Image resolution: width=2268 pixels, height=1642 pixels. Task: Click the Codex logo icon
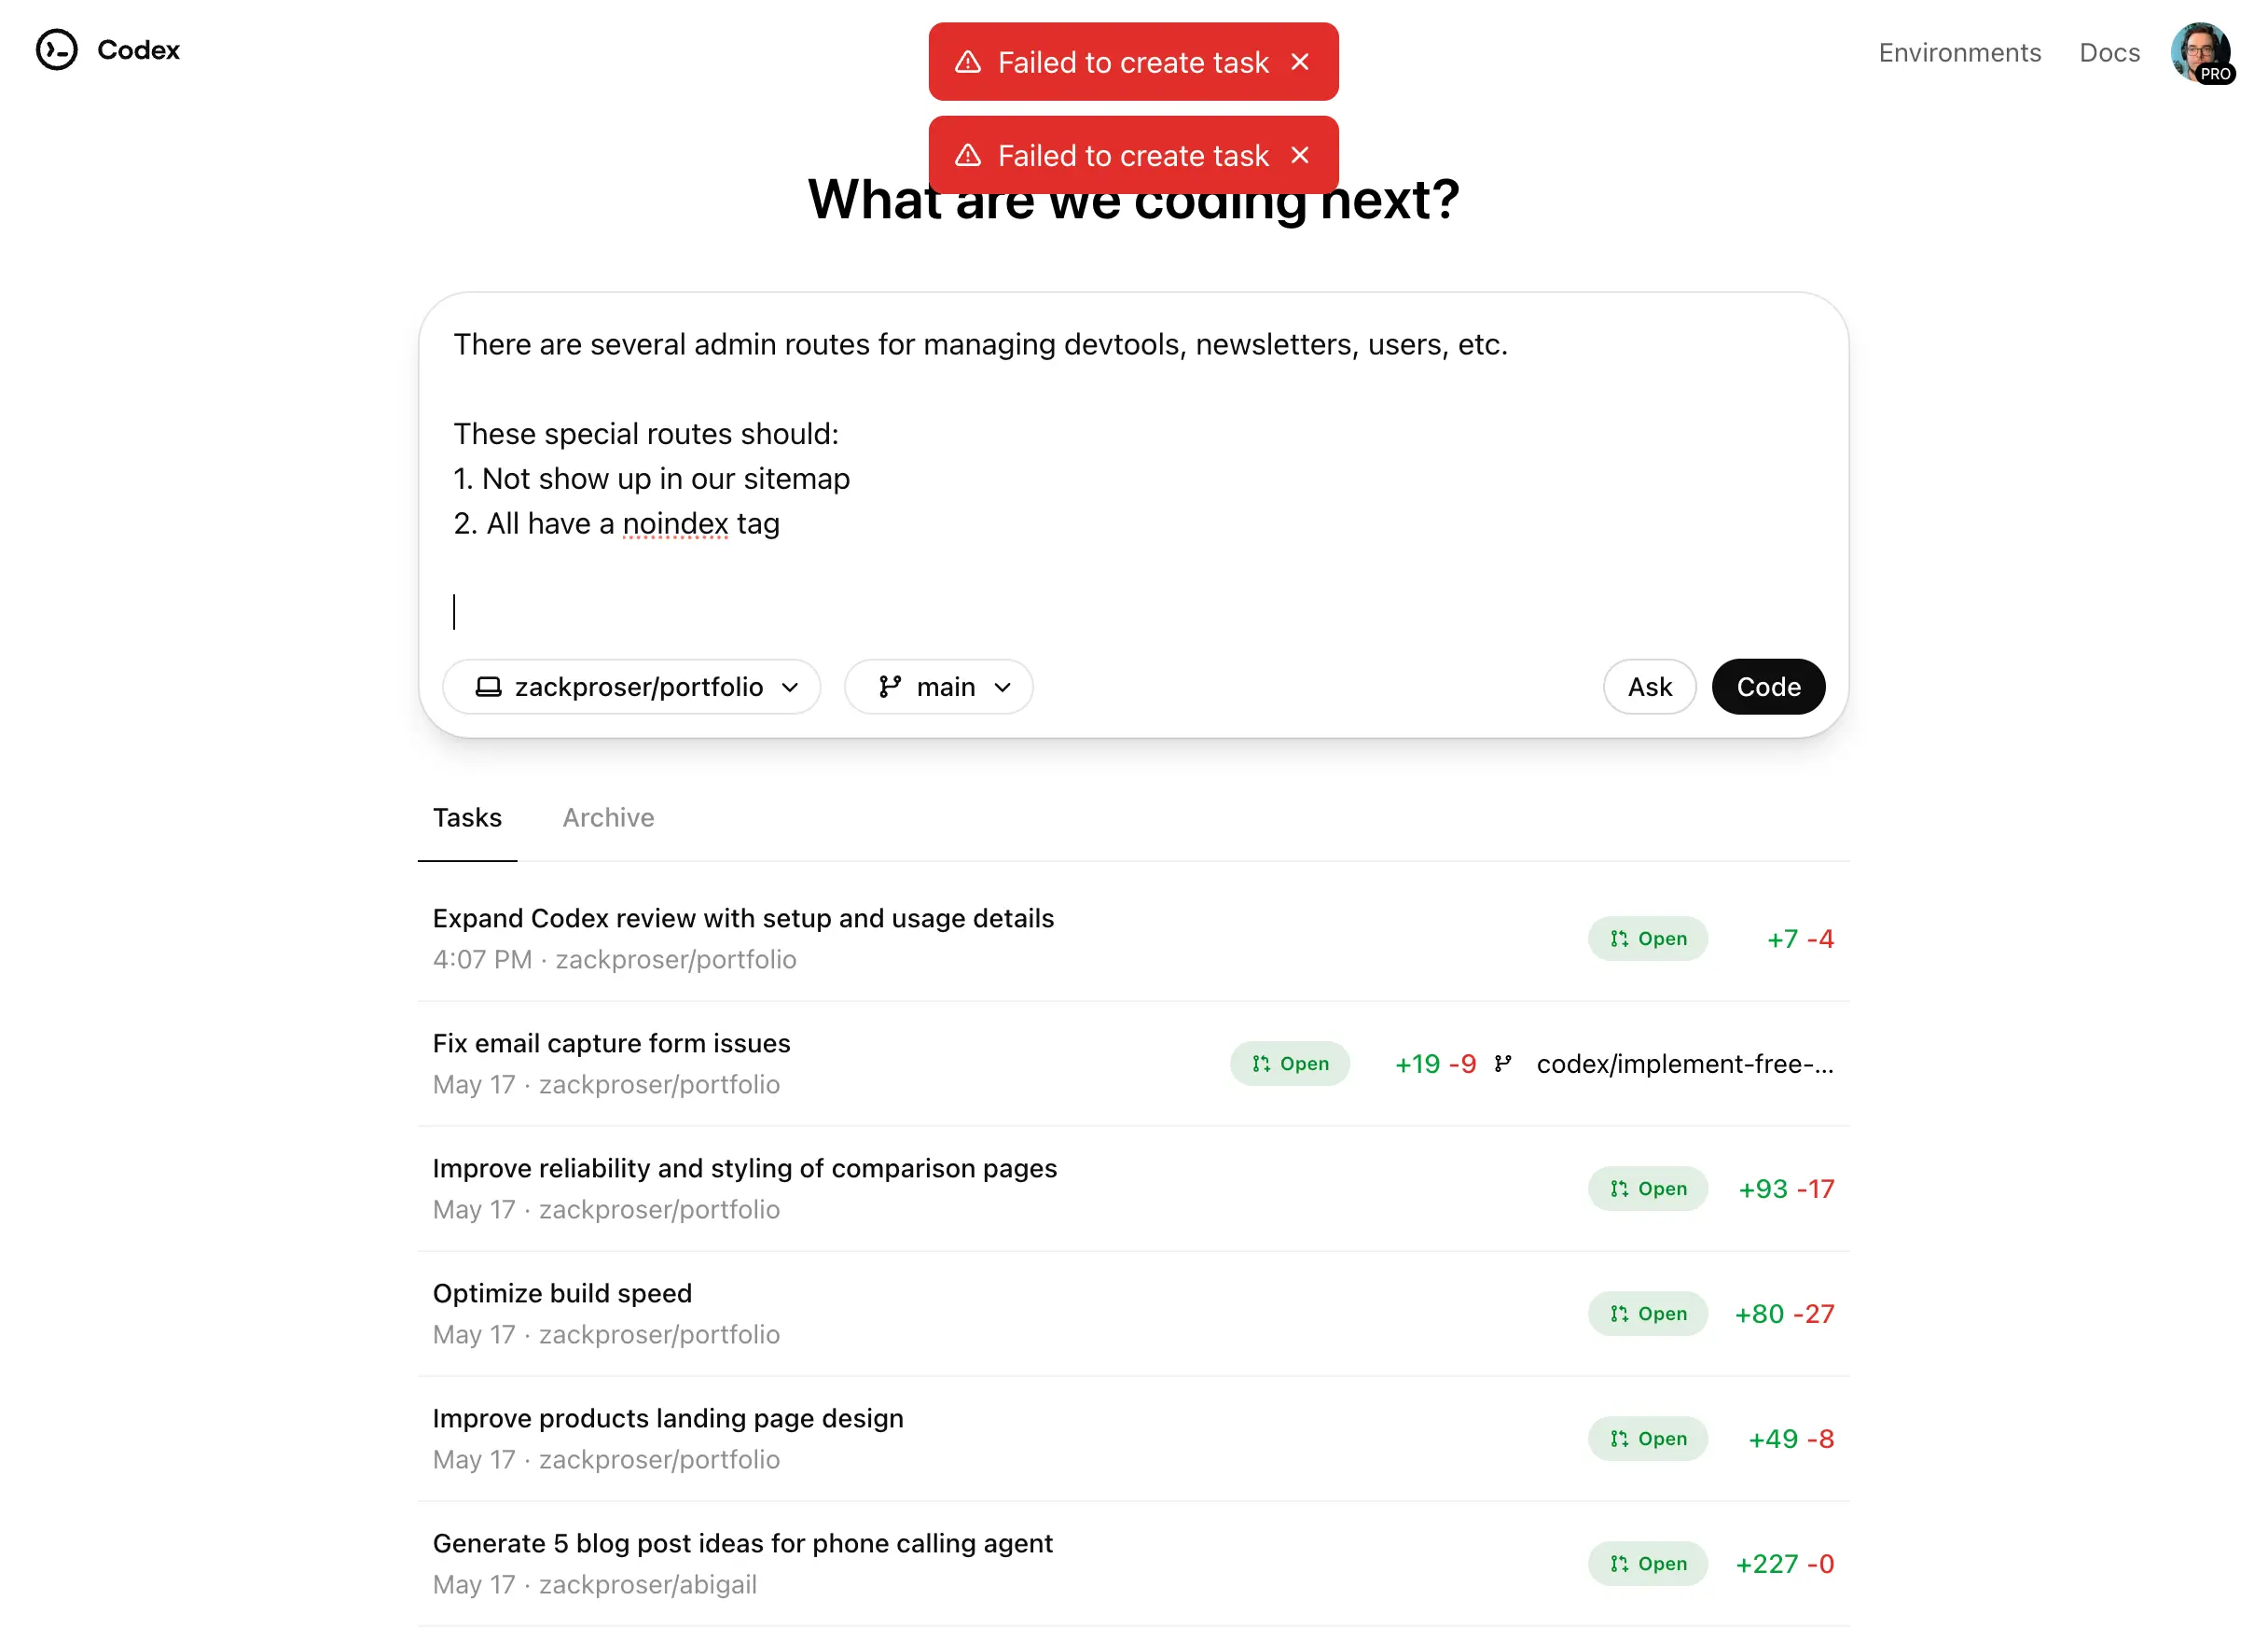57,50
